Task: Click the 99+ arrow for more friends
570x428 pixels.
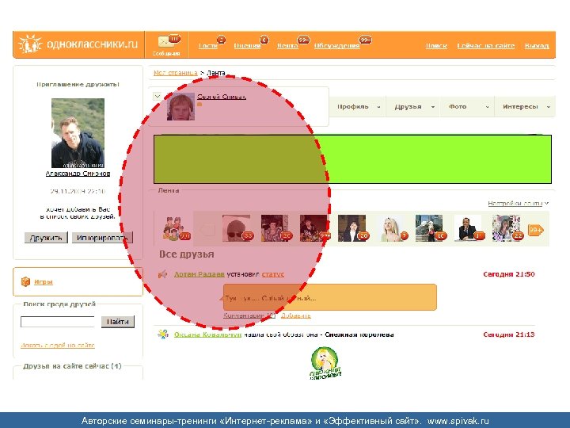Action: tap(535, 230)
